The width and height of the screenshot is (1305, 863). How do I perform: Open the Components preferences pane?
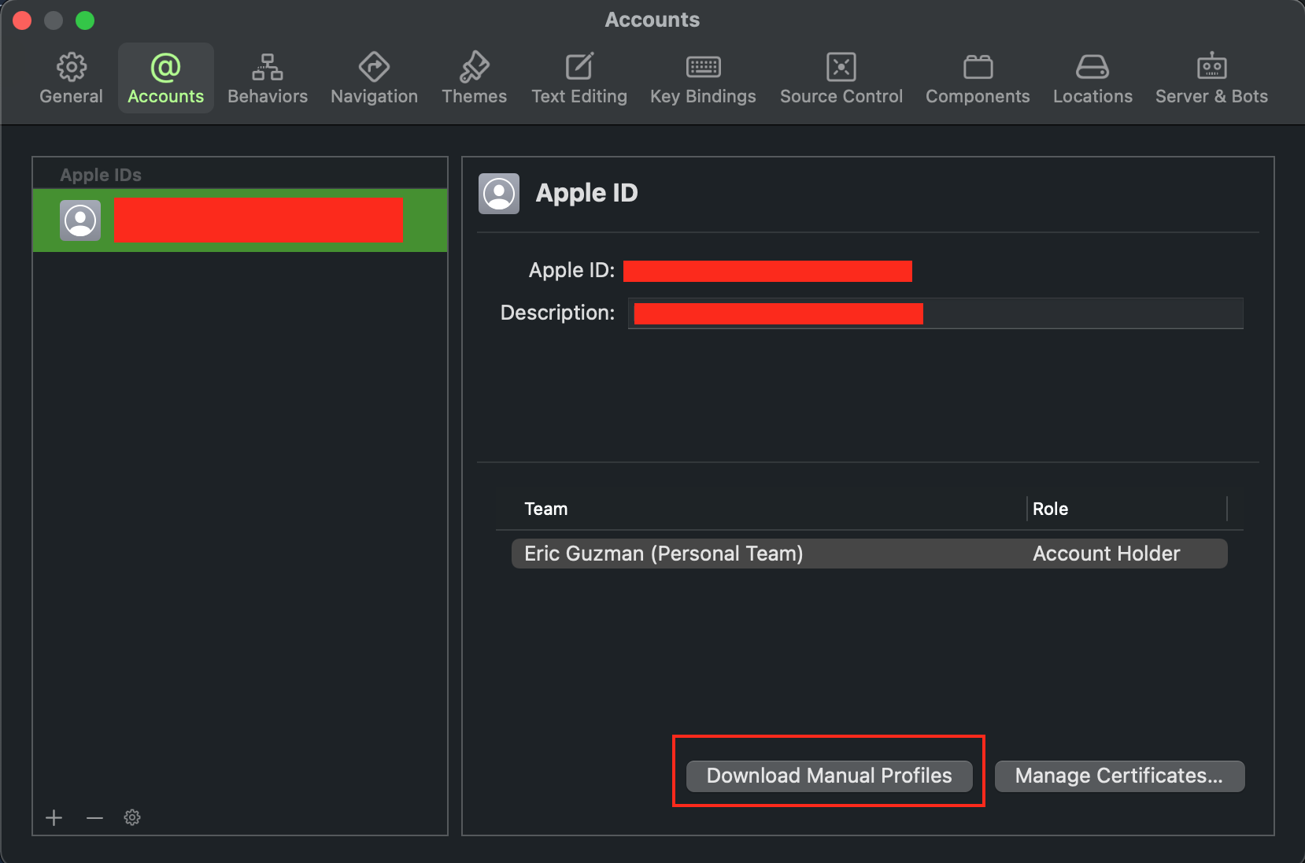pyautogui.click(x=978, y=78)
